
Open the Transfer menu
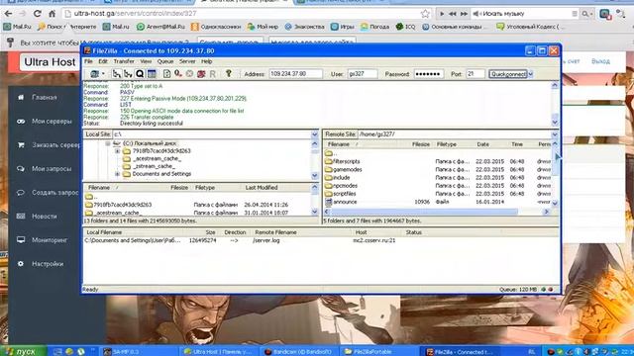[x=124, y=61]
